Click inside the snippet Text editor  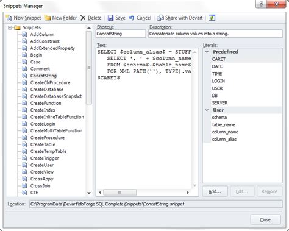pyautogui.click(x=144, y=119)
